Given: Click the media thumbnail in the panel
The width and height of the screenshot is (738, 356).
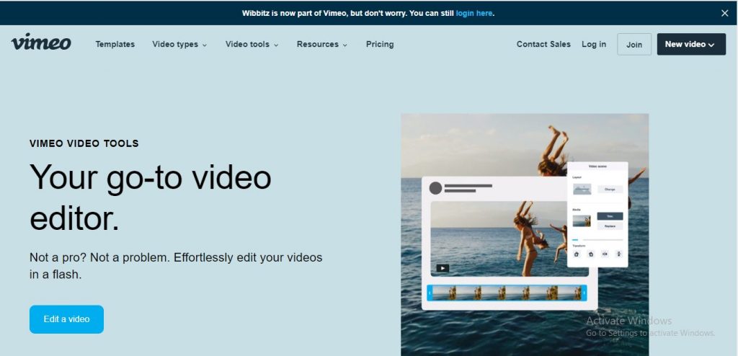Looking at the screenshot, I should 582,221.
